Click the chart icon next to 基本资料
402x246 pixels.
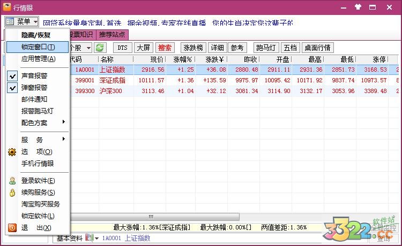point(89,238)
